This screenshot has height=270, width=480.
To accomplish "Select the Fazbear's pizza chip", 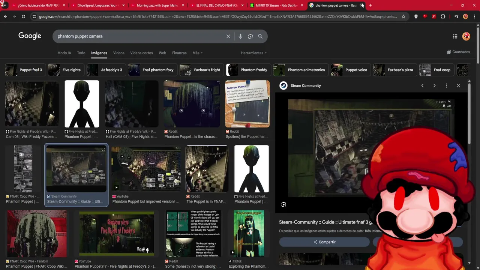I will tap(395, 70).
